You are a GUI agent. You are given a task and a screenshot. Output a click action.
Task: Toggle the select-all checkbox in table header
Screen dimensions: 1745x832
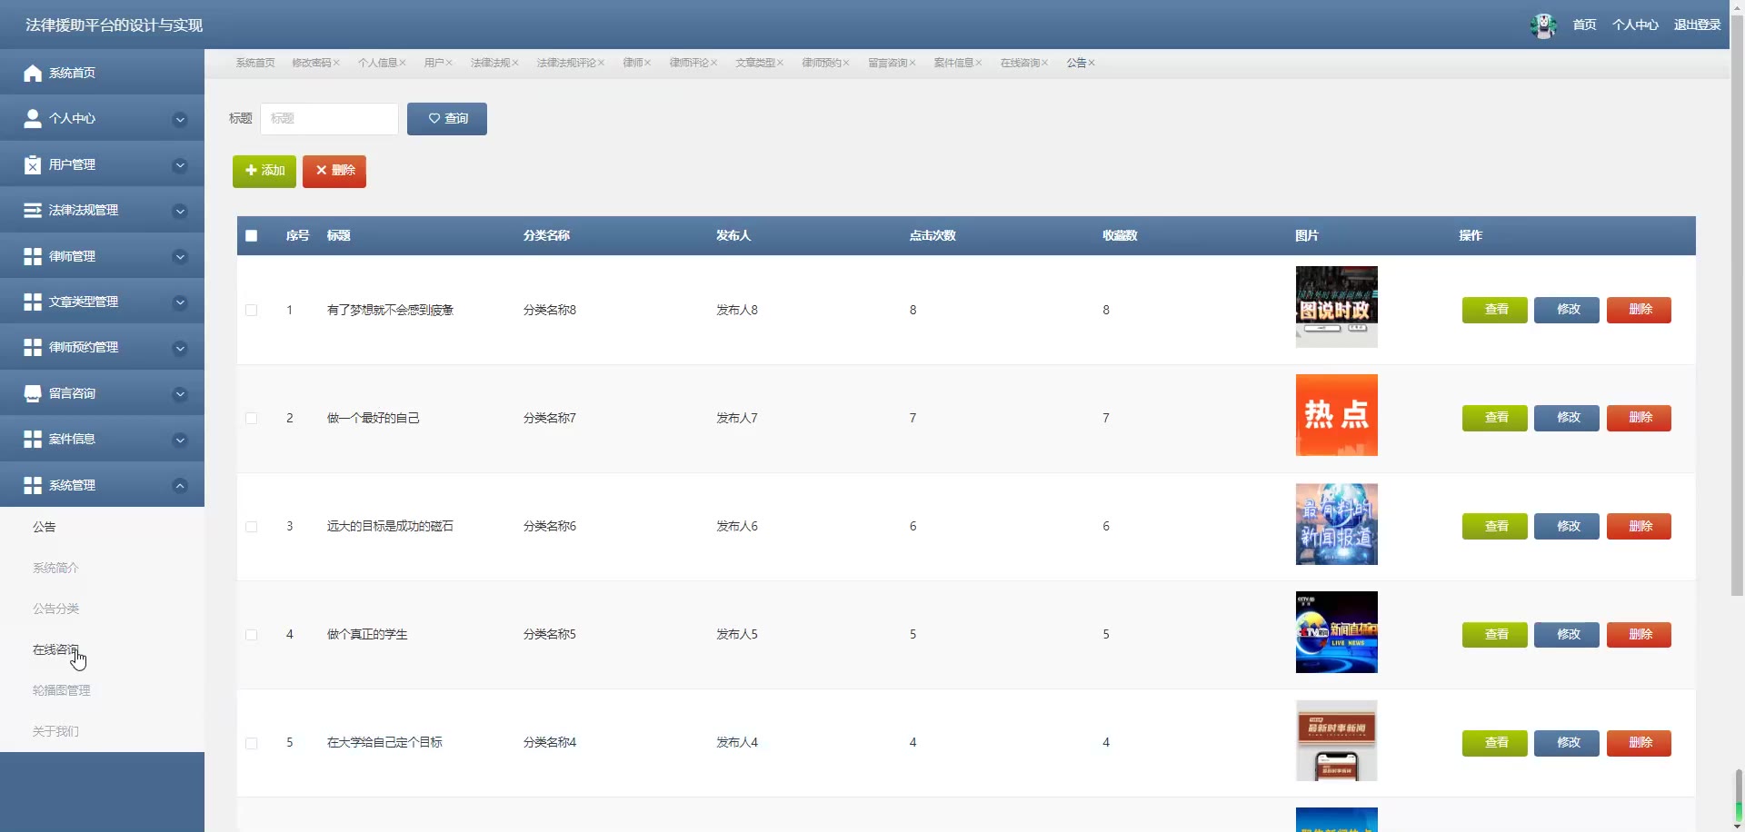coord(252,236)
